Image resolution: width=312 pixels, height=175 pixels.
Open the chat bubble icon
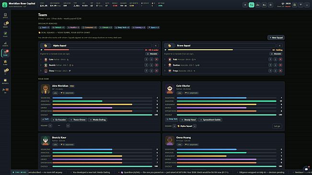(306, 169)
